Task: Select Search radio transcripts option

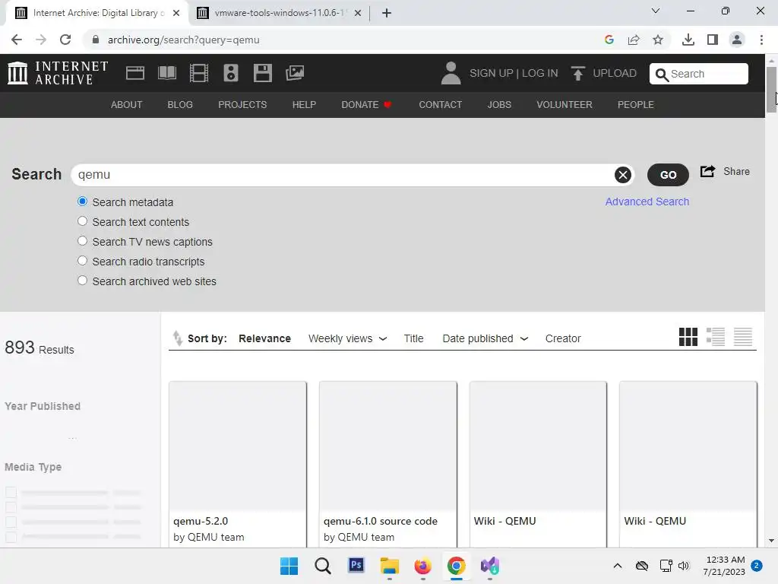Action: pos(82,262)
